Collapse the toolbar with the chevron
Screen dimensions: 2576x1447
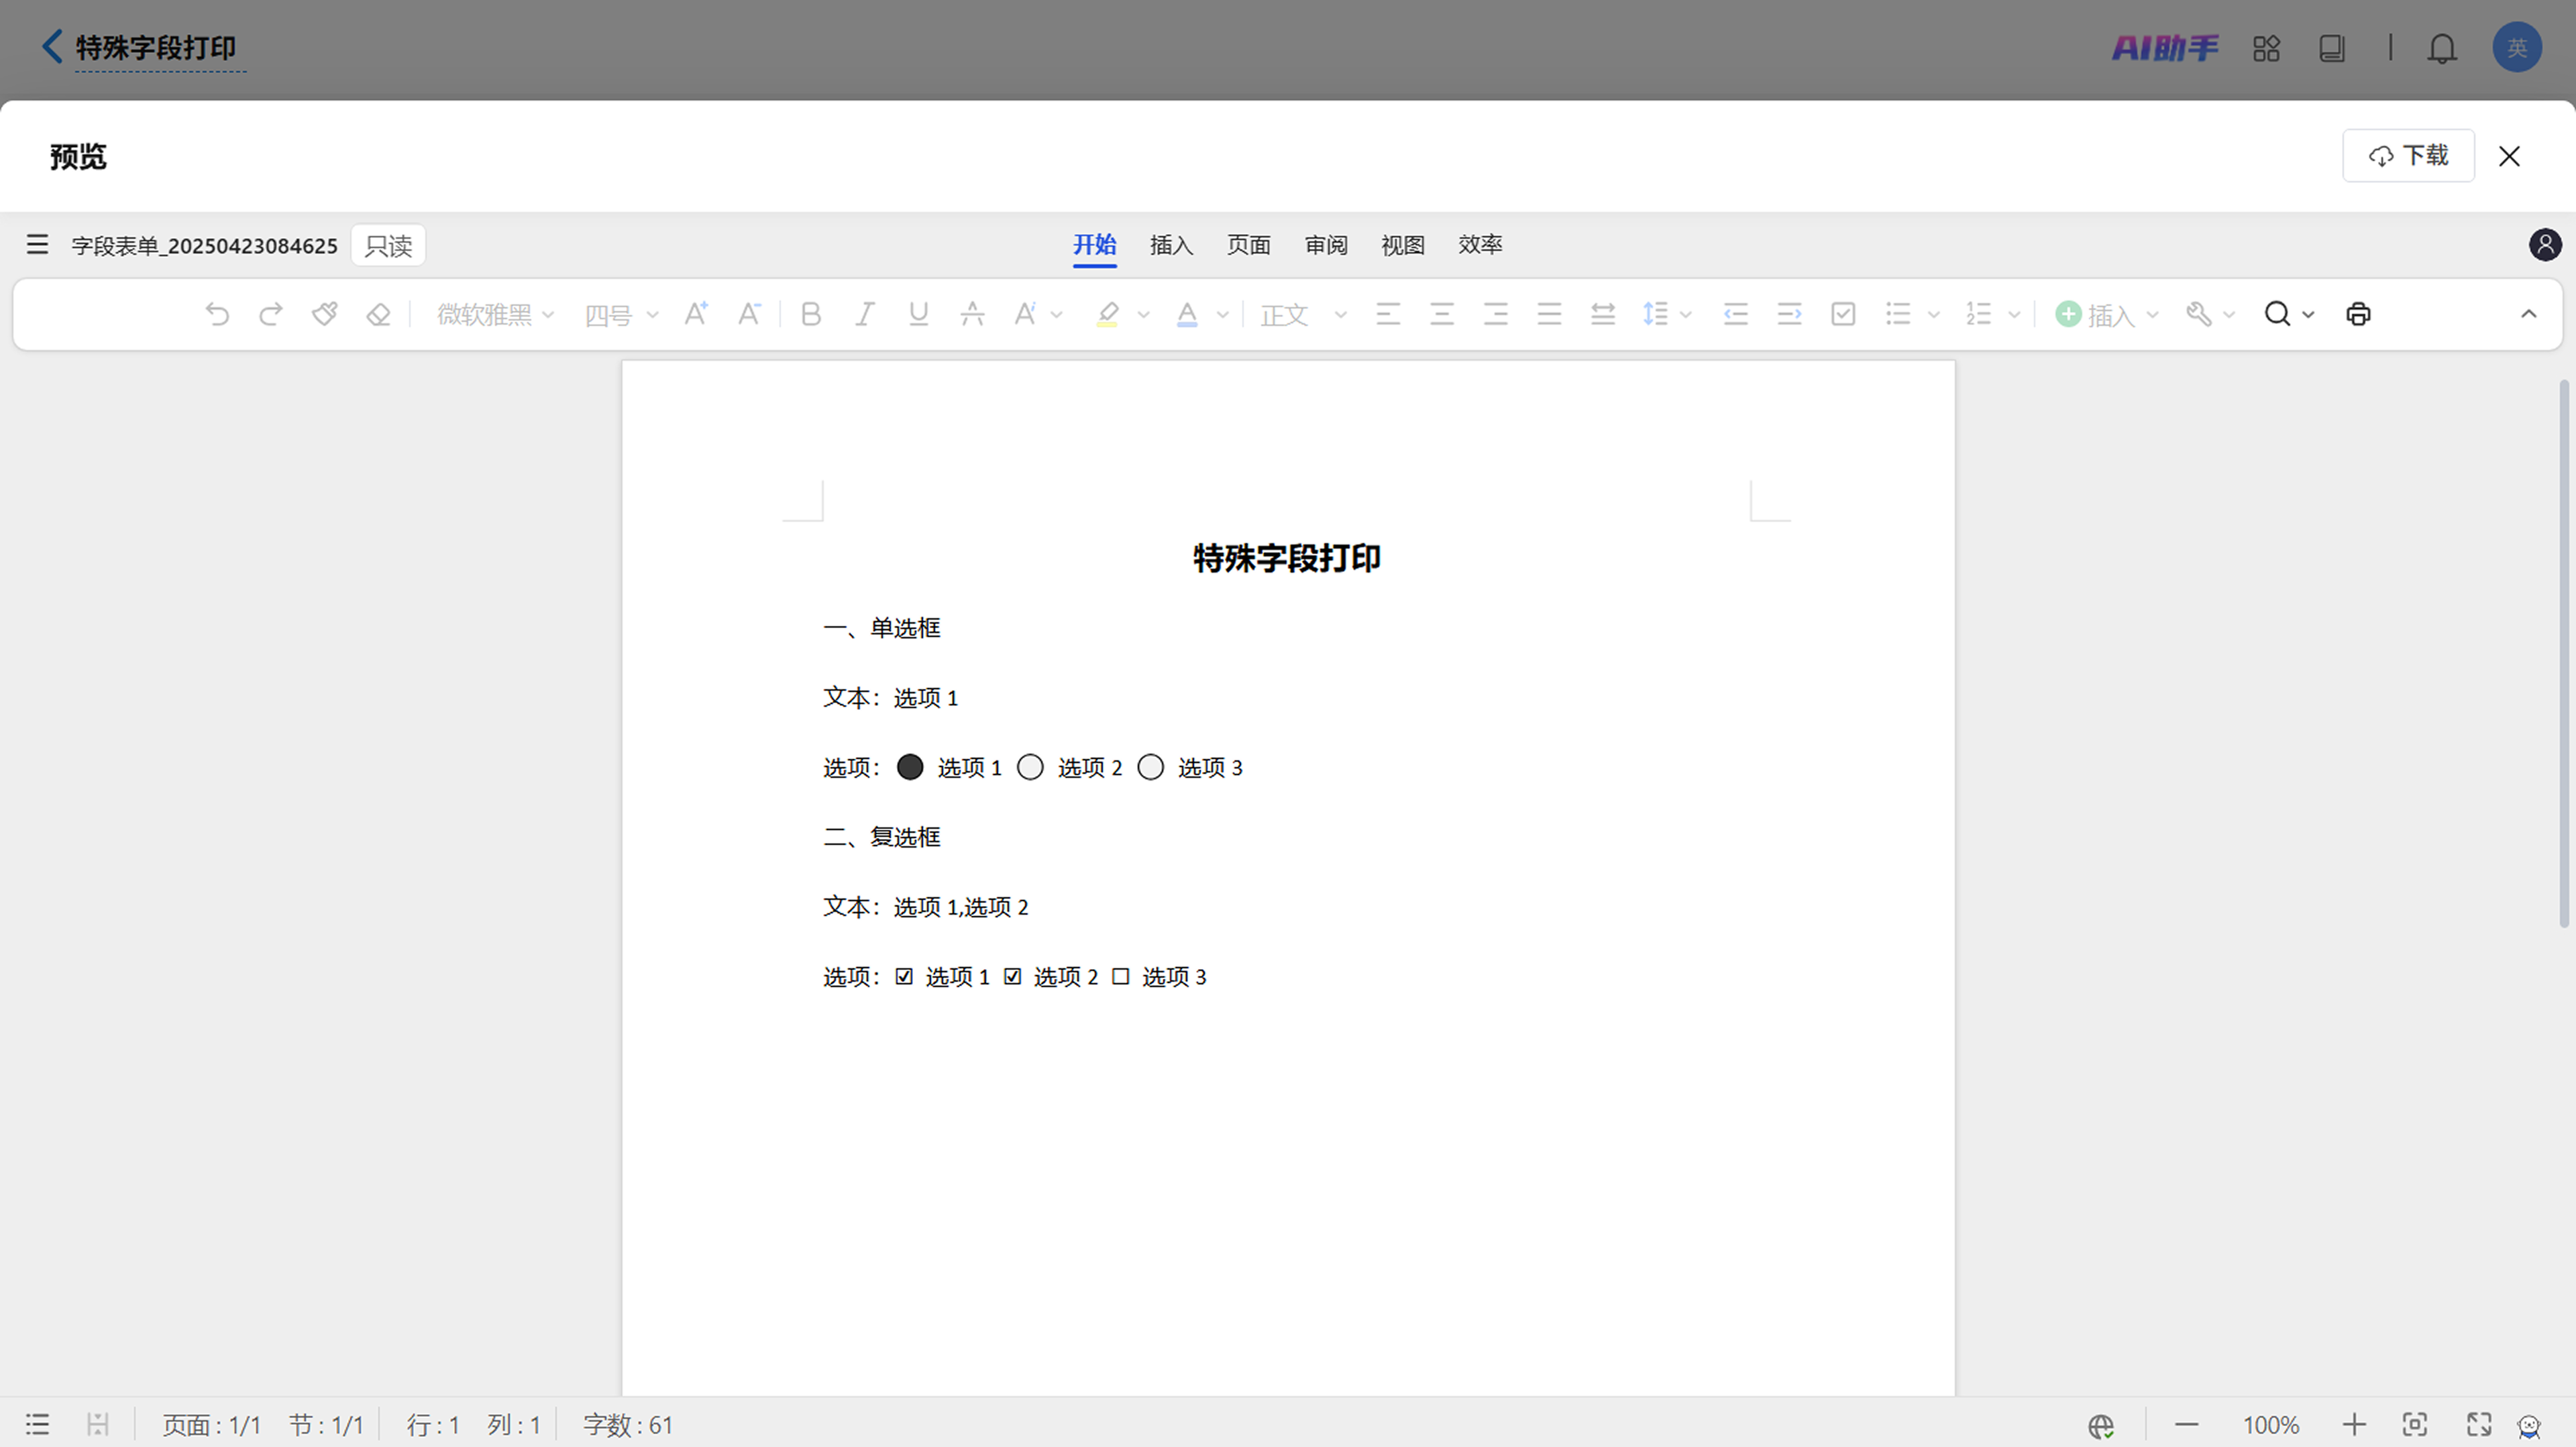(x=2529, y=314)
